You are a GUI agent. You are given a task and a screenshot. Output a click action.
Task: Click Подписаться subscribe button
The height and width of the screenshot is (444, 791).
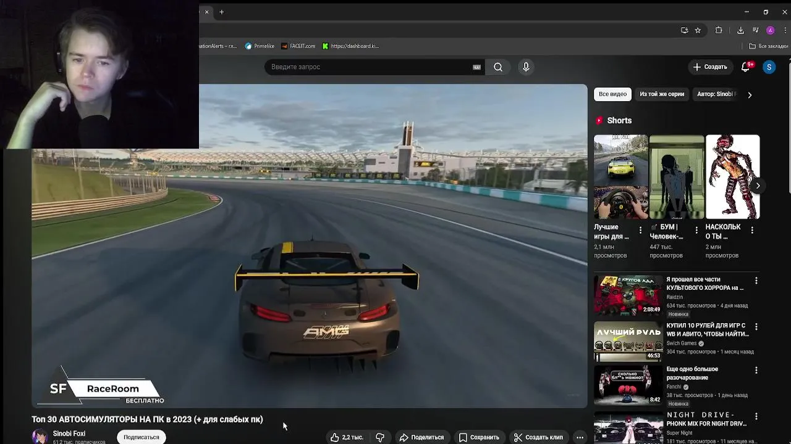[141, 437]
